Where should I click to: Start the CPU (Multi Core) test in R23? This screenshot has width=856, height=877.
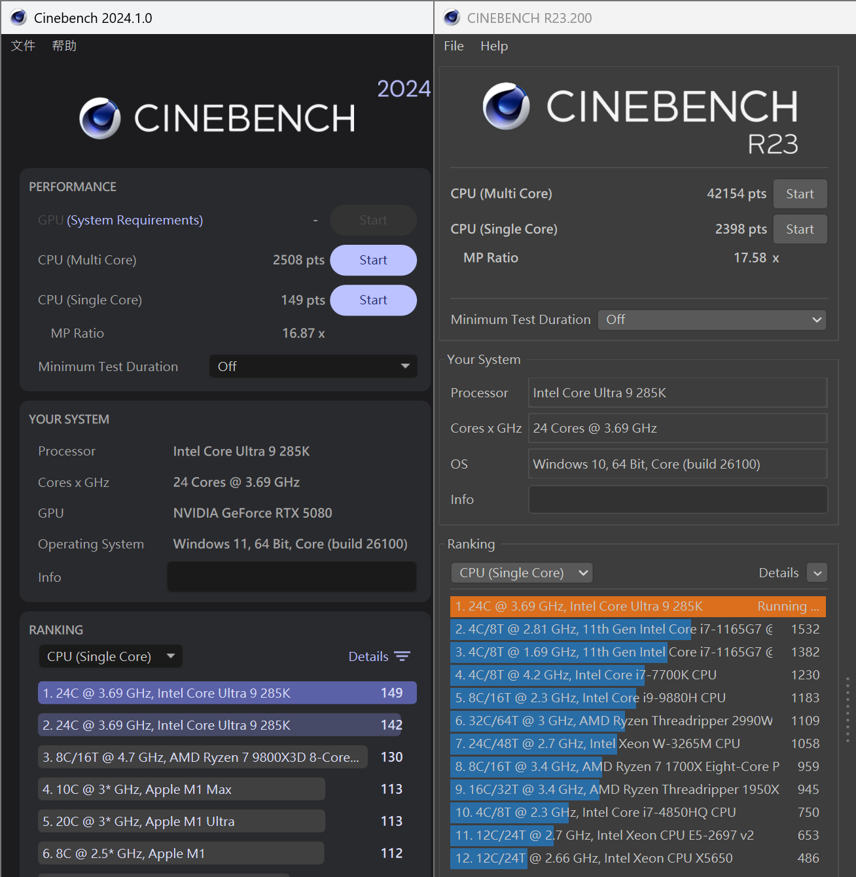[x=800, y=194]
